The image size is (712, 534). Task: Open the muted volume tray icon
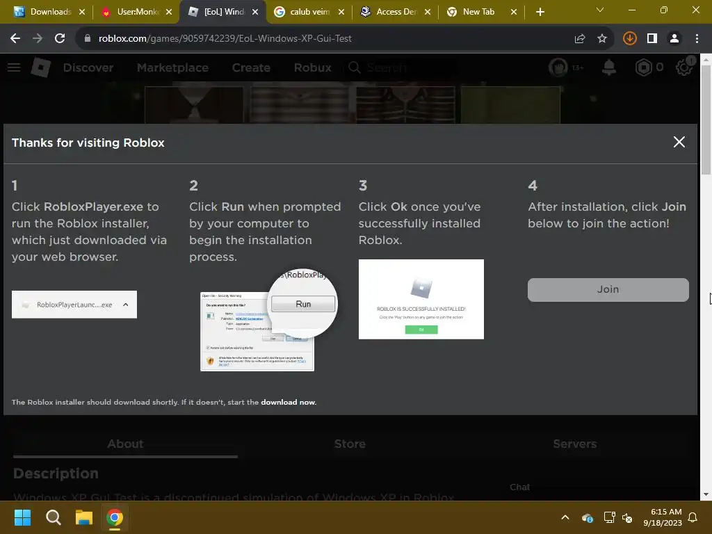627,517
